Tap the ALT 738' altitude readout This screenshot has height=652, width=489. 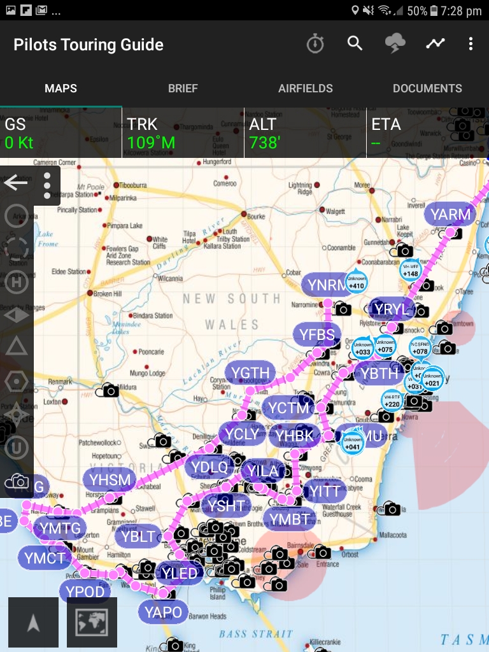pos(305,132)
